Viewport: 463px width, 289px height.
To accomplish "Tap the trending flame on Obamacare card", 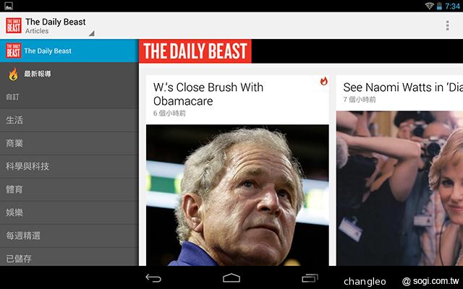I will pyautogui.click(x=324, y=81).
